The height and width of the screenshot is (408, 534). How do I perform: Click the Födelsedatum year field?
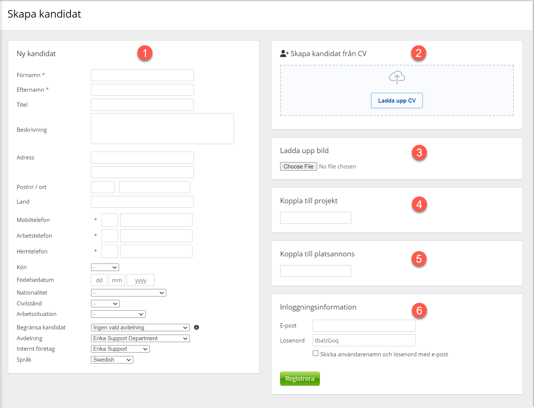140,280
